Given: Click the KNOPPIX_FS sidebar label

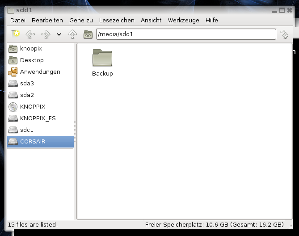Looking at the screenshot, I should point(38,118).
